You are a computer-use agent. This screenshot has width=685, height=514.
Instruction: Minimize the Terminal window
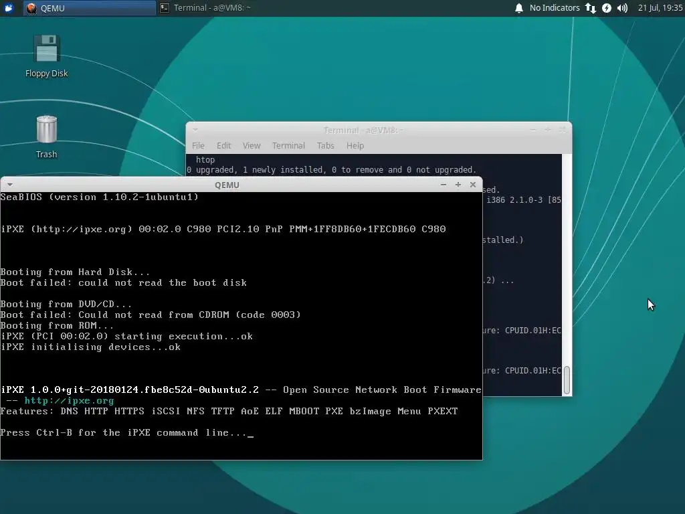click(533, 130)
